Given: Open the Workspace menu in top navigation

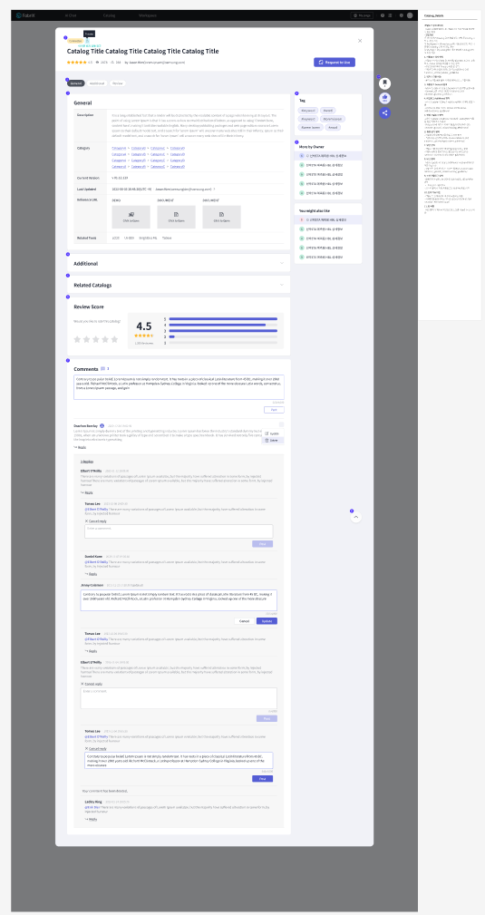Looking at the screenshot, I should pos(148,15).
